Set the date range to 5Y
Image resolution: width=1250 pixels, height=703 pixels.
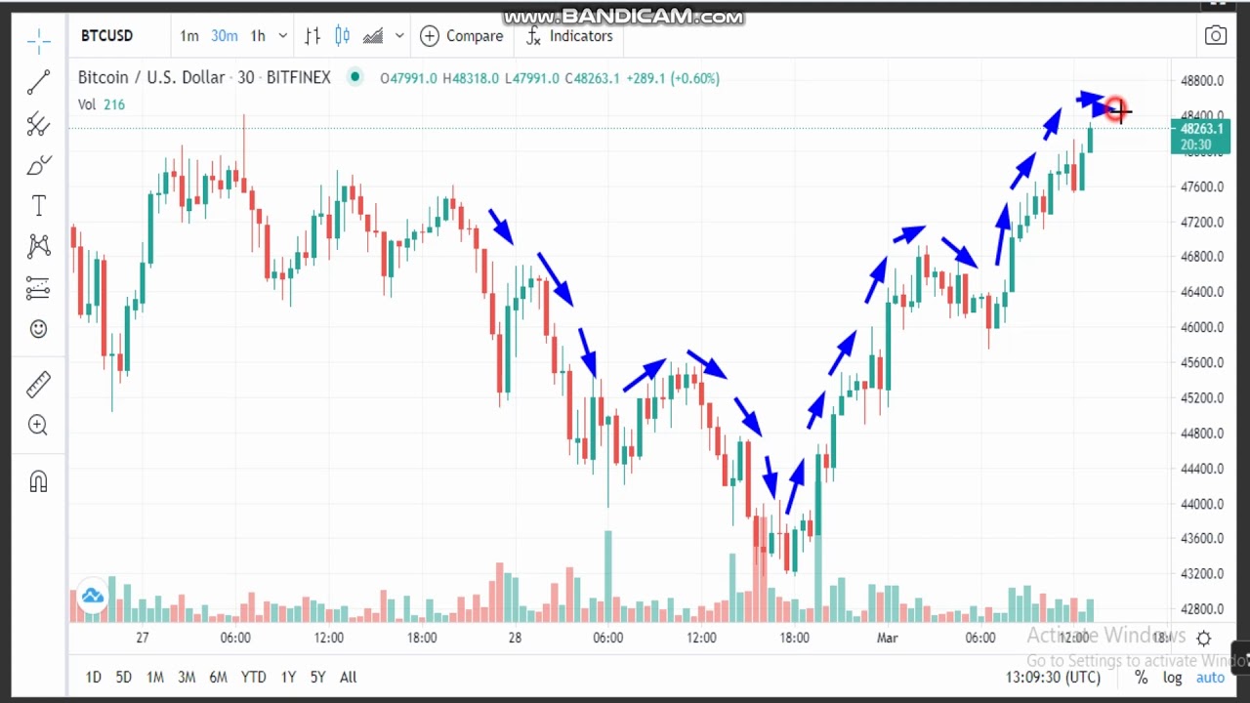coord(317,677)
